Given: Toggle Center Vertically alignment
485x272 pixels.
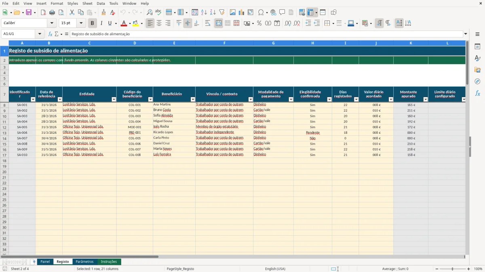Looking at the screenshot, I should point(188,23).
